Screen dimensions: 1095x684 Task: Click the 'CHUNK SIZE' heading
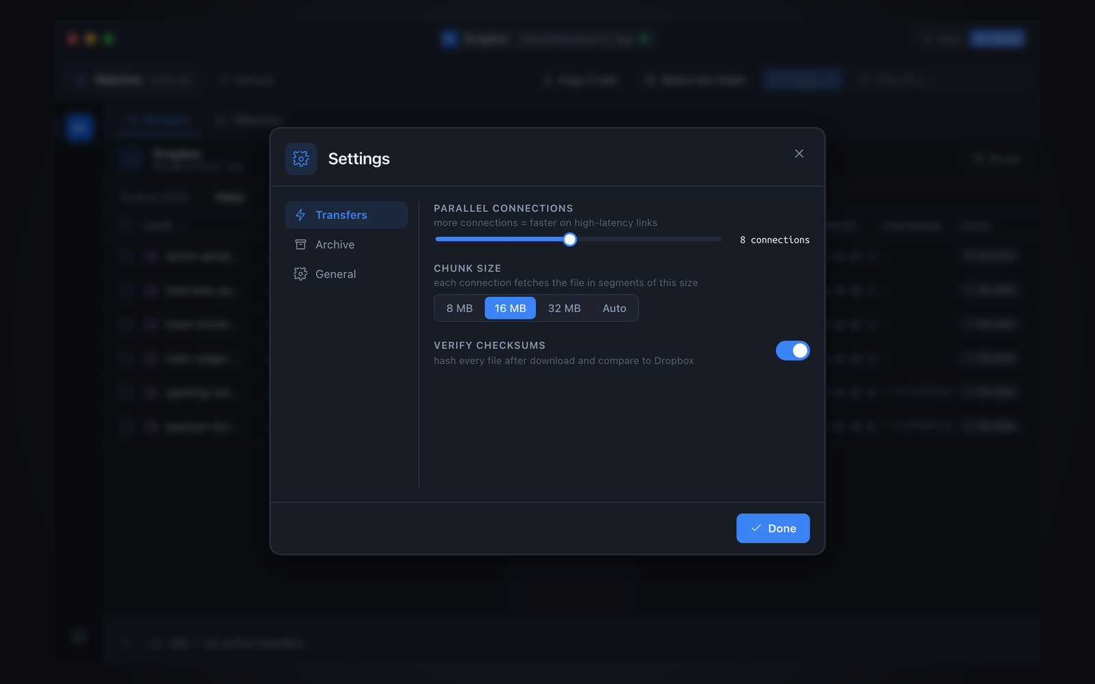467,268
